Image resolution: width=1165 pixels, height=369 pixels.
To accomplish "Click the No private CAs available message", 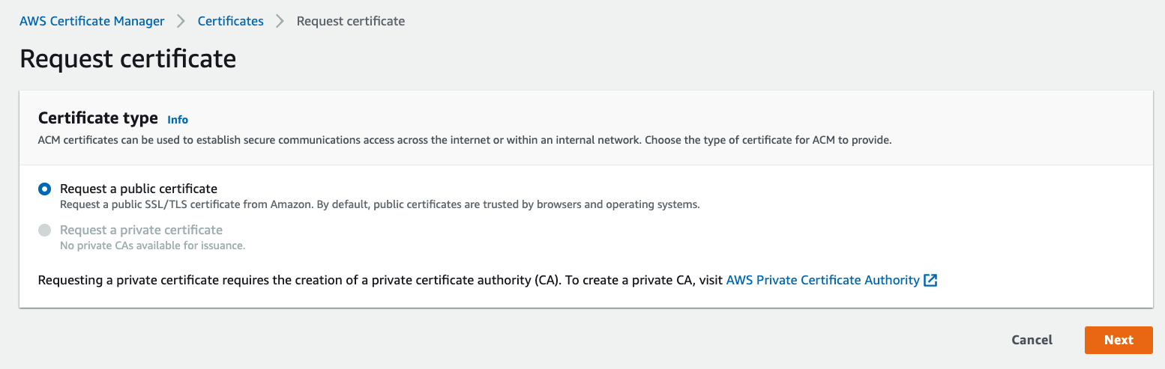I will (x=152, y=246).
